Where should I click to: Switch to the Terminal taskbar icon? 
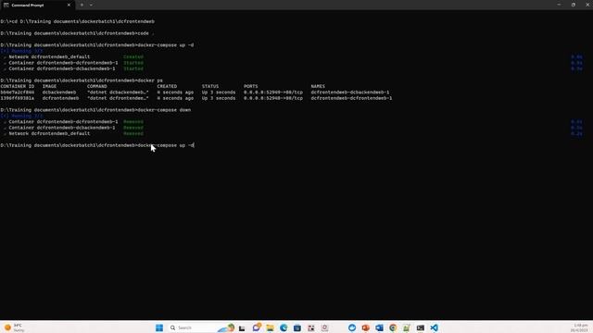click(x=420, y=327)
